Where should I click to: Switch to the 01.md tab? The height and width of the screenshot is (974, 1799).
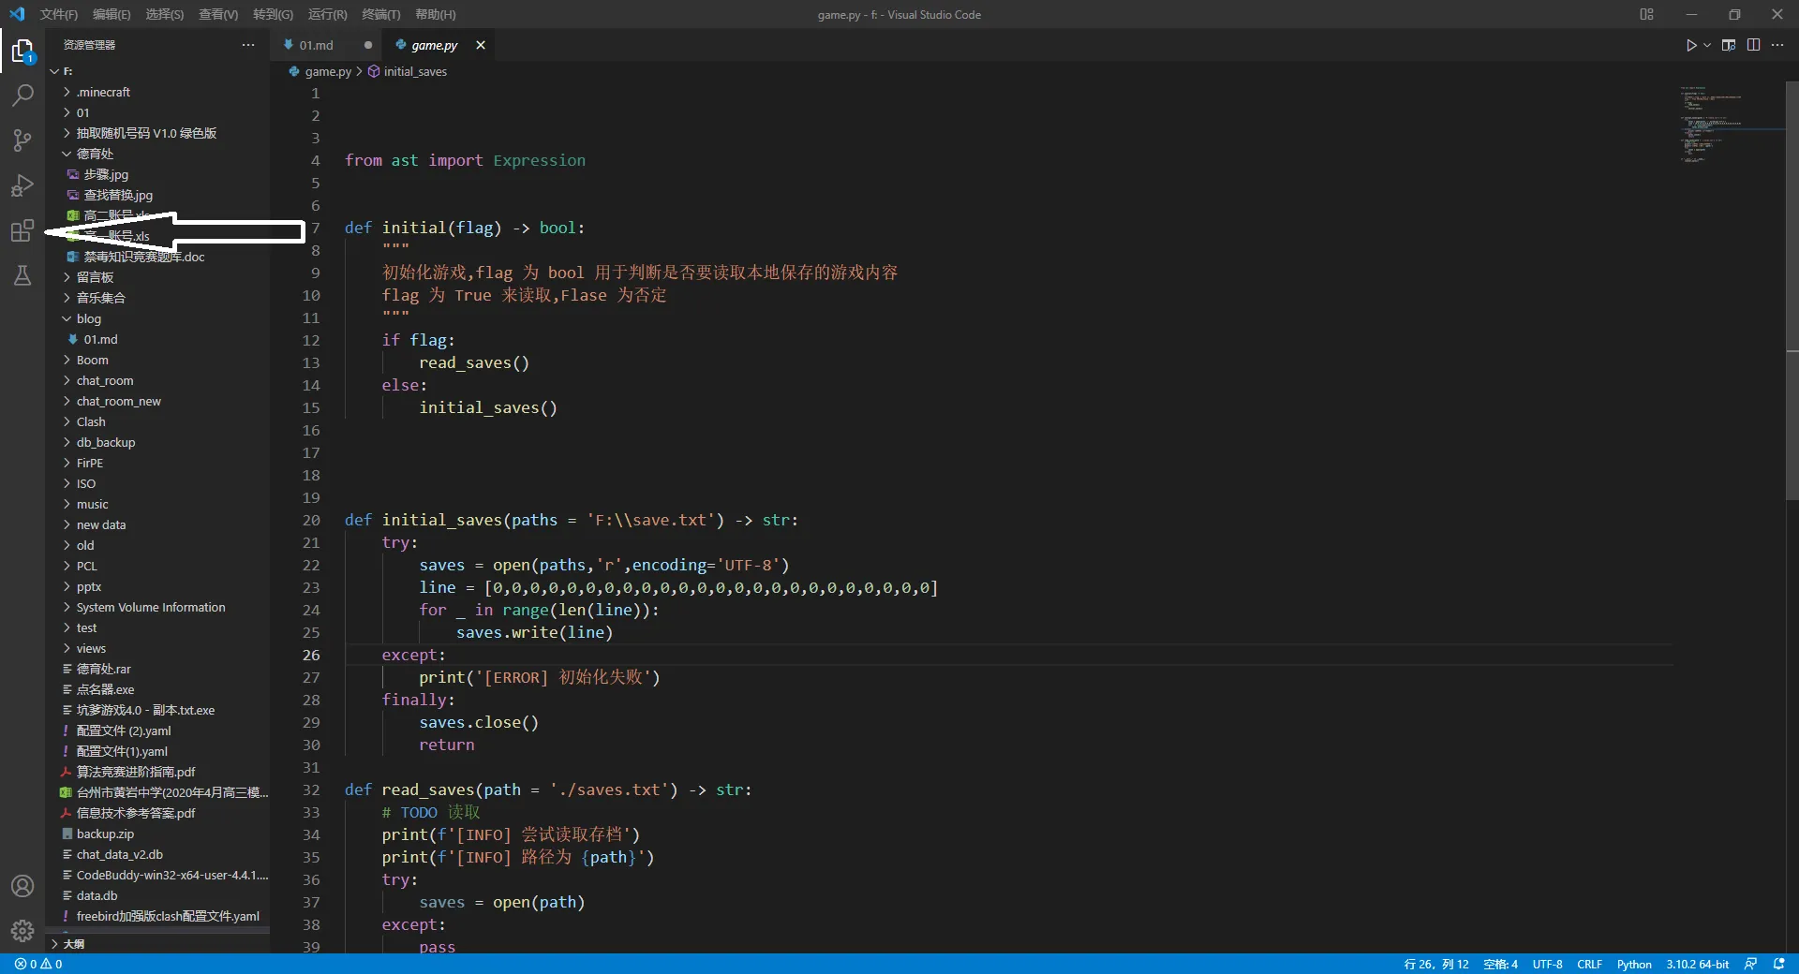click(316, 45)
